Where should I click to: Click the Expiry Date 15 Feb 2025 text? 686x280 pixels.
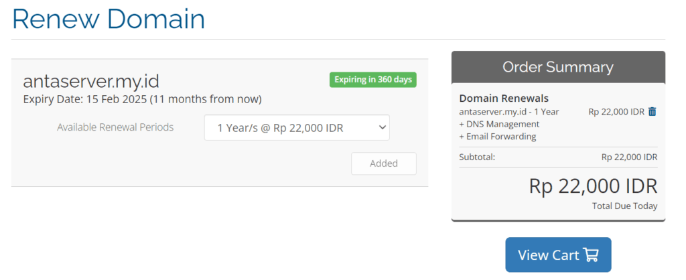coord(142,100)
